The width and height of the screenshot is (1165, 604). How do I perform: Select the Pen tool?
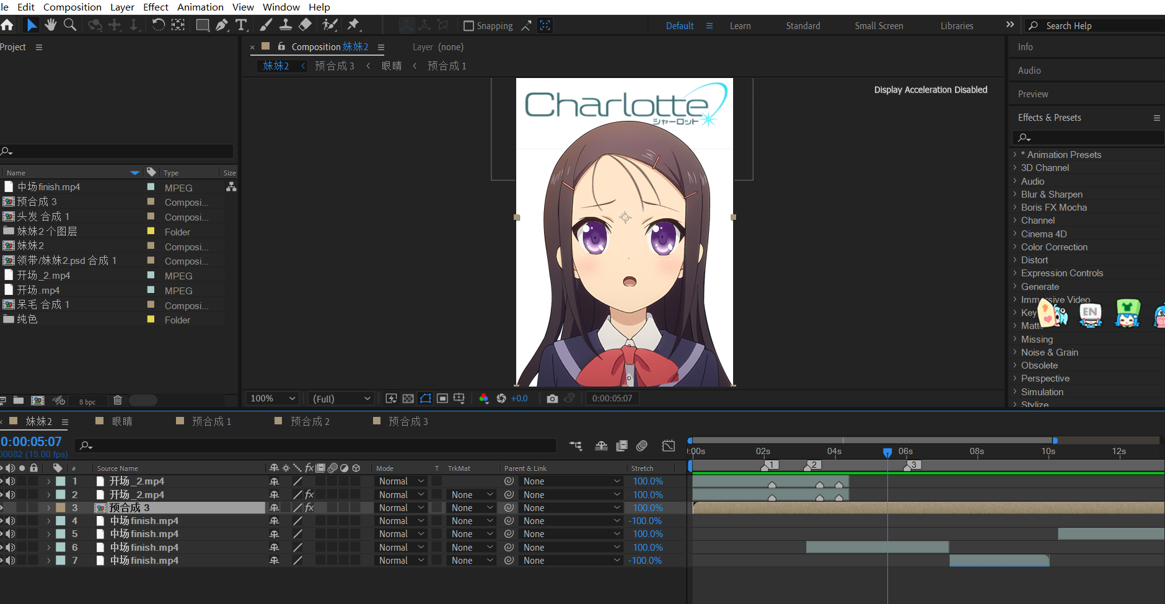point(222,25)
